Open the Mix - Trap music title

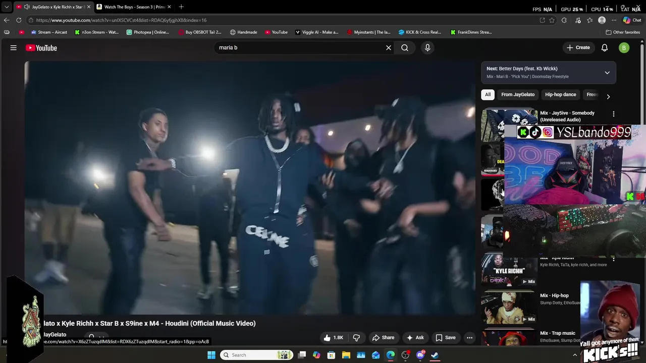[558, 333]
